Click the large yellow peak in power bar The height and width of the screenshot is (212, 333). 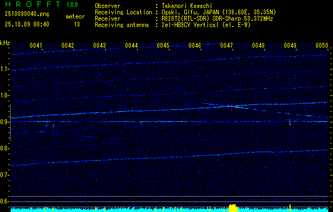click(x=232, y=207)
